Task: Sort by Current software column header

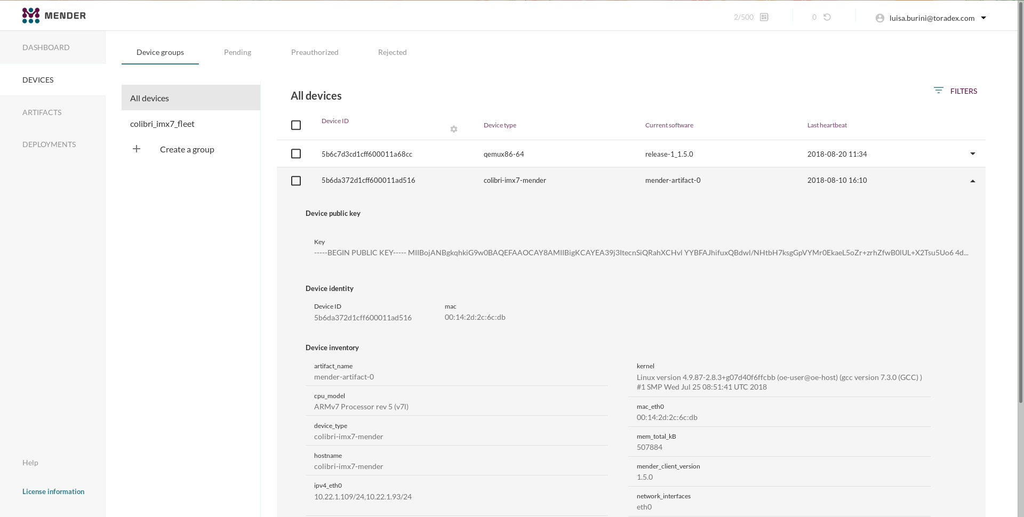Action: 669,125
